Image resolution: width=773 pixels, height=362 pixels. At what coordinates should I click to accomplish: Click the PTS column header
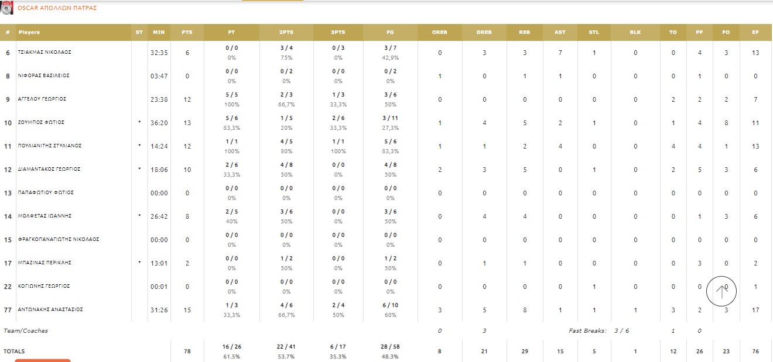[187, 32]
